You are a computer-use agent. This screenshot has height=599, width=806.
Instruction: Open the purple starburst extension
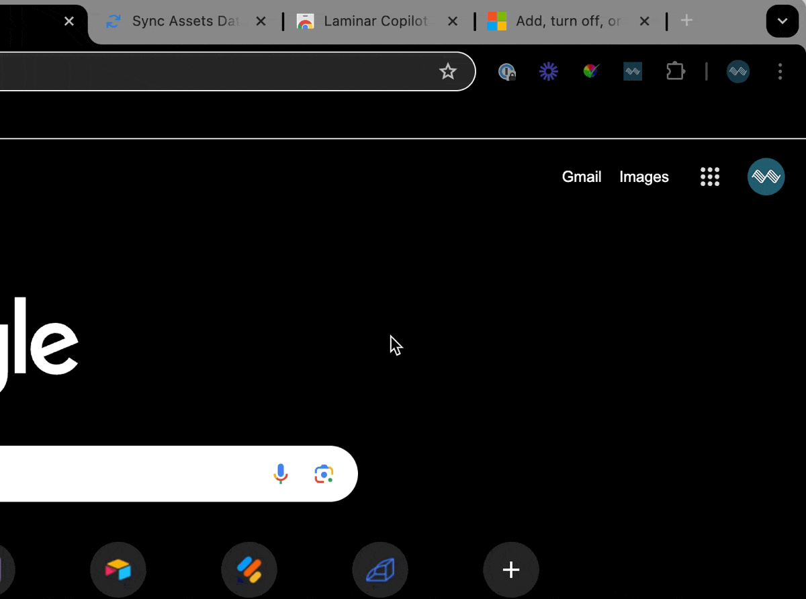click(549, 71)
